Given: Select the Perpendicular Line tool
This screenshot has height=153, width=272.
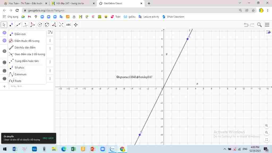Looking at the screenshot, I should [x=25, y=25].
